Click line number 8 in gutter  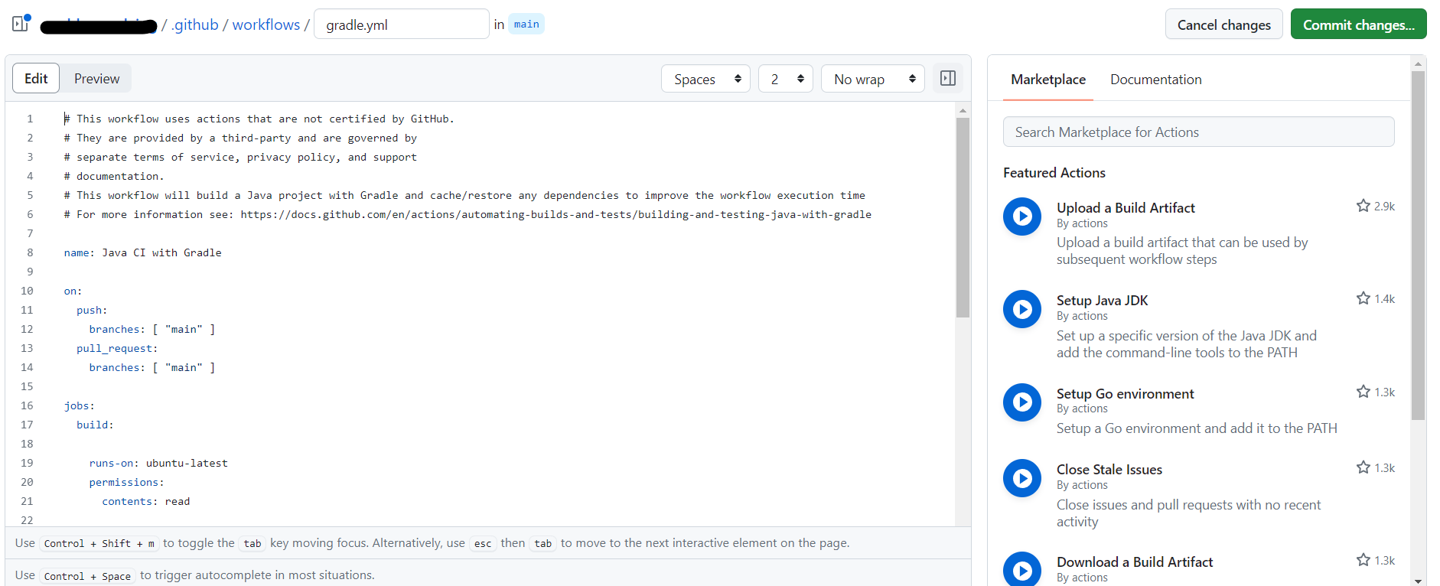[30, 252]
